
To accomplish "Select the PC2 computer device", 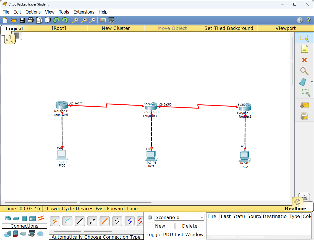I will click(x=245, y=157).
